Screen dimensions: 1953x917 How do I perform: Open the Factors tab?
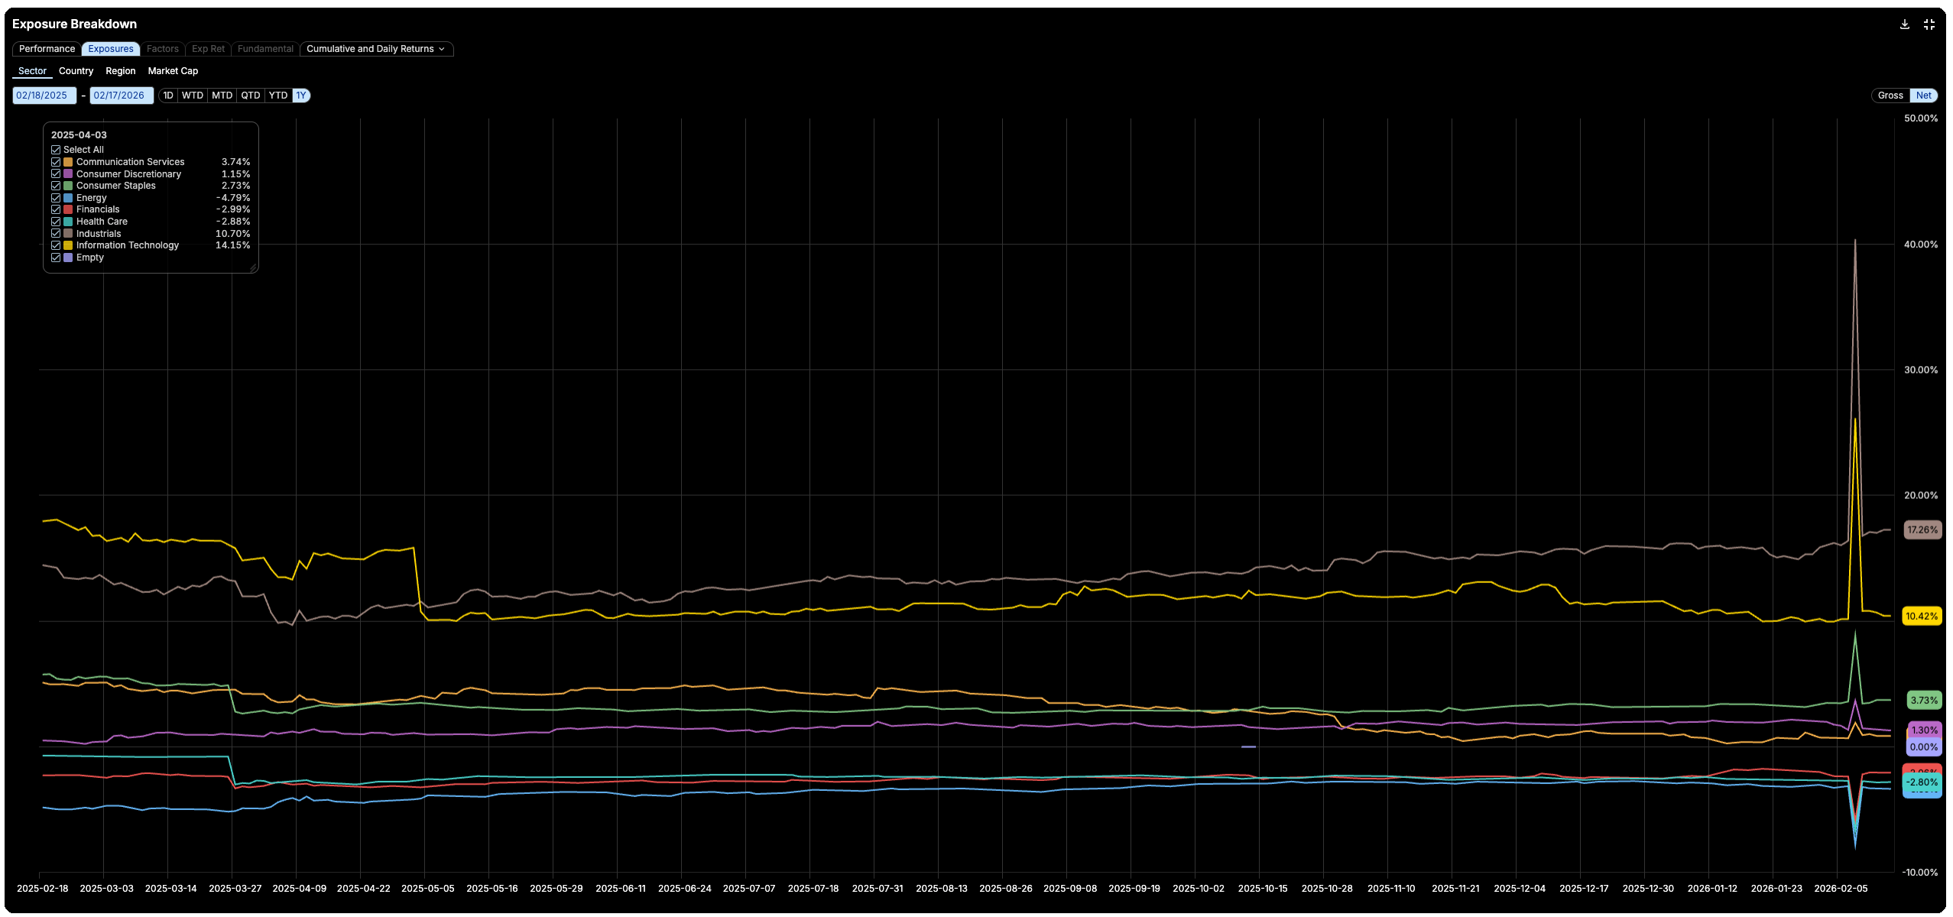163,49
